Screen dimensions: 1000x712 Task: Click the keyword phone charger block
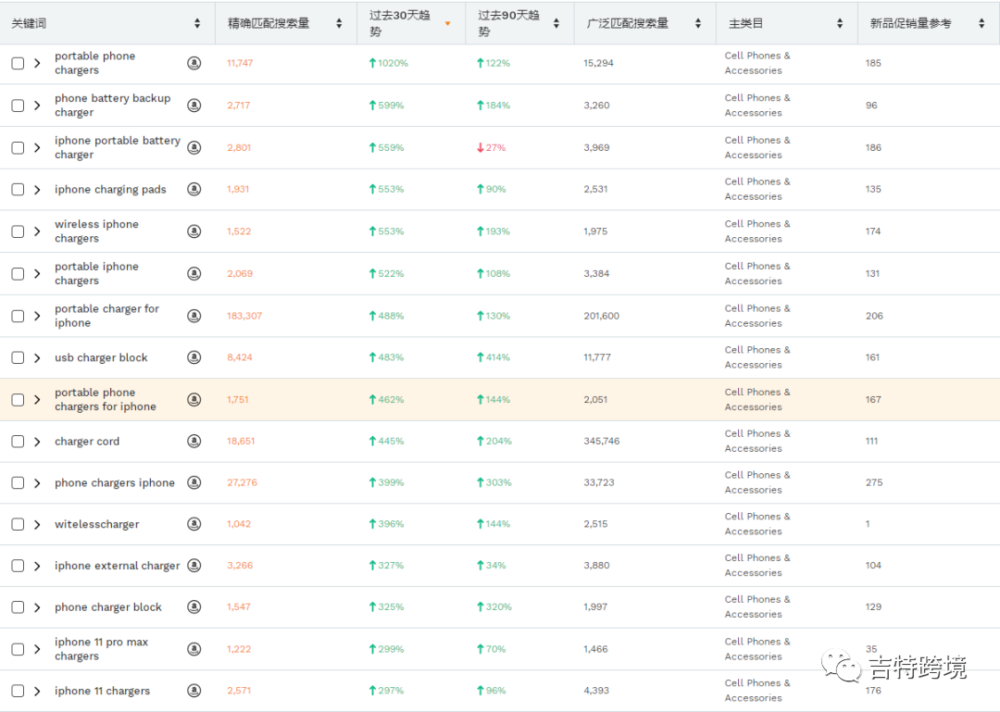(x=108, y=606)
